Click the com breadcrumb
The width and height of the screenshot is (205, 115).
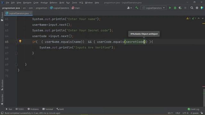31,8
